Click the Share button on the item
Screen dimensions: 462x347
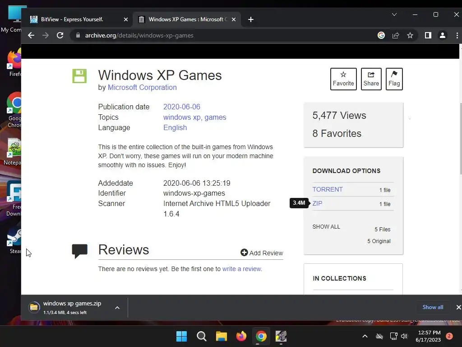pyautogui.click(x=371, y=79)
